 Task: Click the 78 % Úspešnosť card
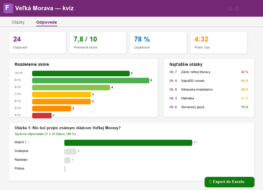pos(158,43)
